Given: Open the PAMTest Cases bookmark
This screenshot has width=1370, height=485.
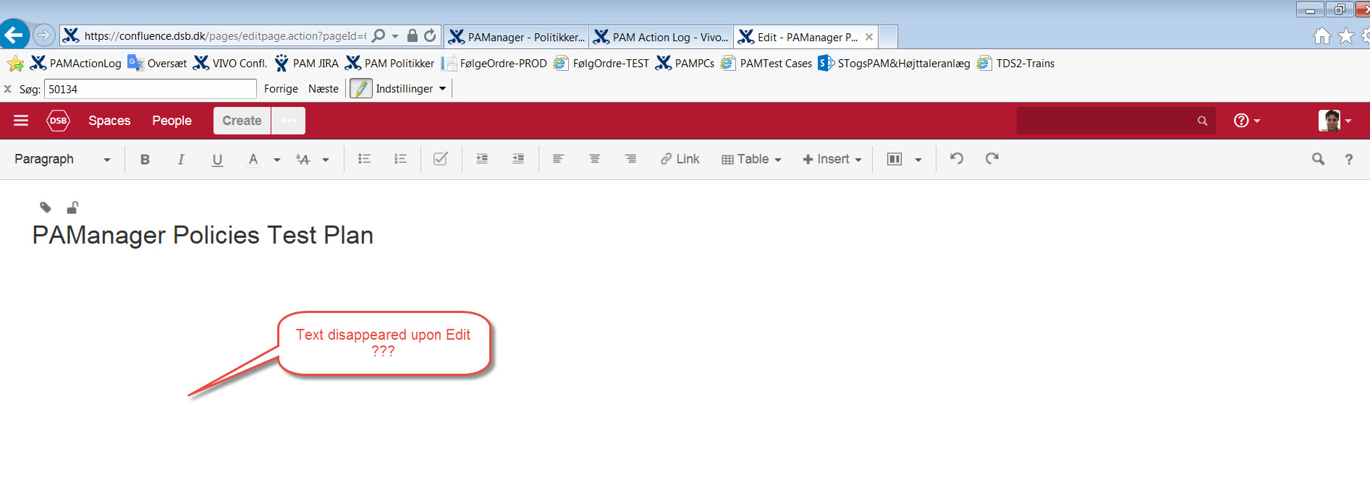Looking at the screenshot, I should pos(766,64).
